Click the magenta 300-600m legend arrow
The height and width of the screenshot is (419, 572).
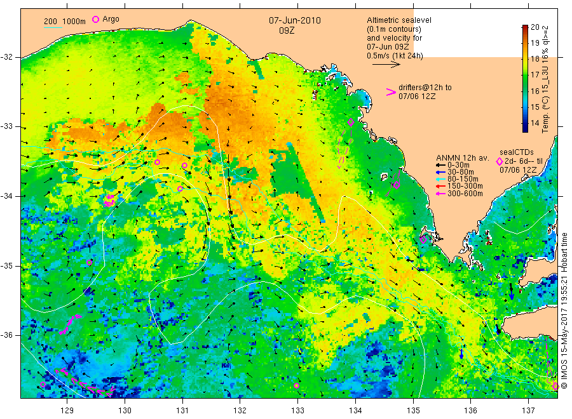tap(441, 194)
